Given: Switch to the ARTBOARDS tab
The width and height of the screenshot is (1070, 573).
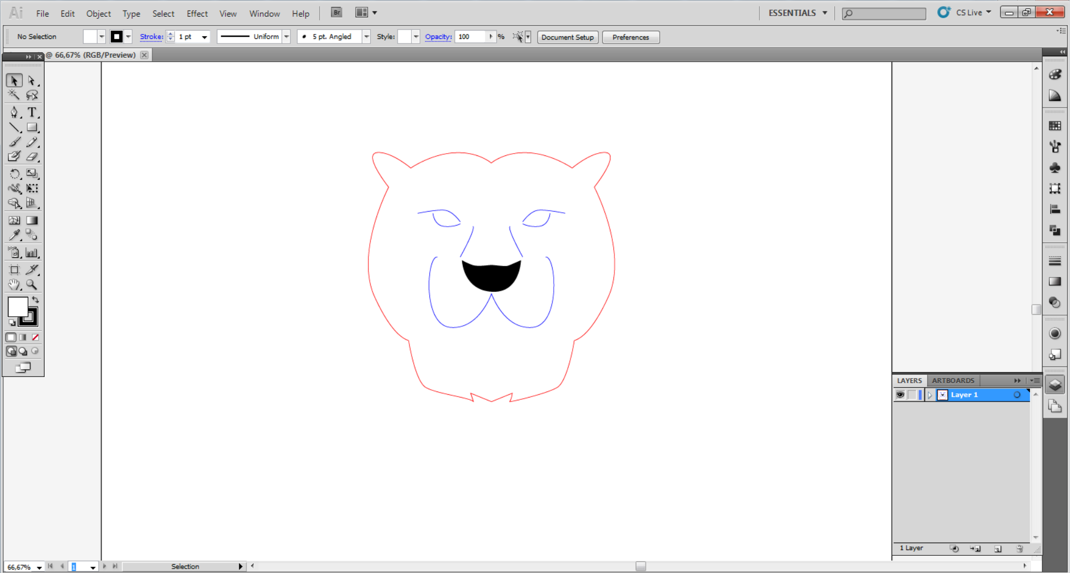Looking at the screenshot, I should (953, 380).
